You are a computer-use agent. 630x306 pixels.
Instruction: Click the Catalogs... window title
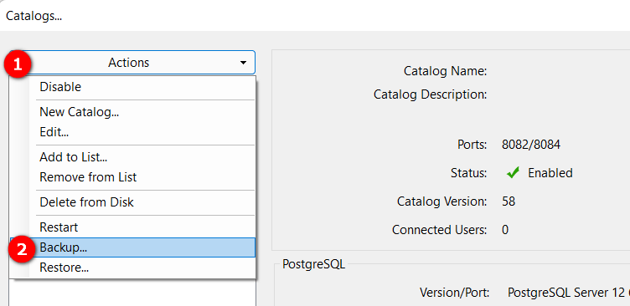coord(34,16)
